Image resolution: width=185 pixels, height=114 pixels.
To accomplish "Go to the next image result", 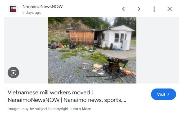I will (139, 9).
